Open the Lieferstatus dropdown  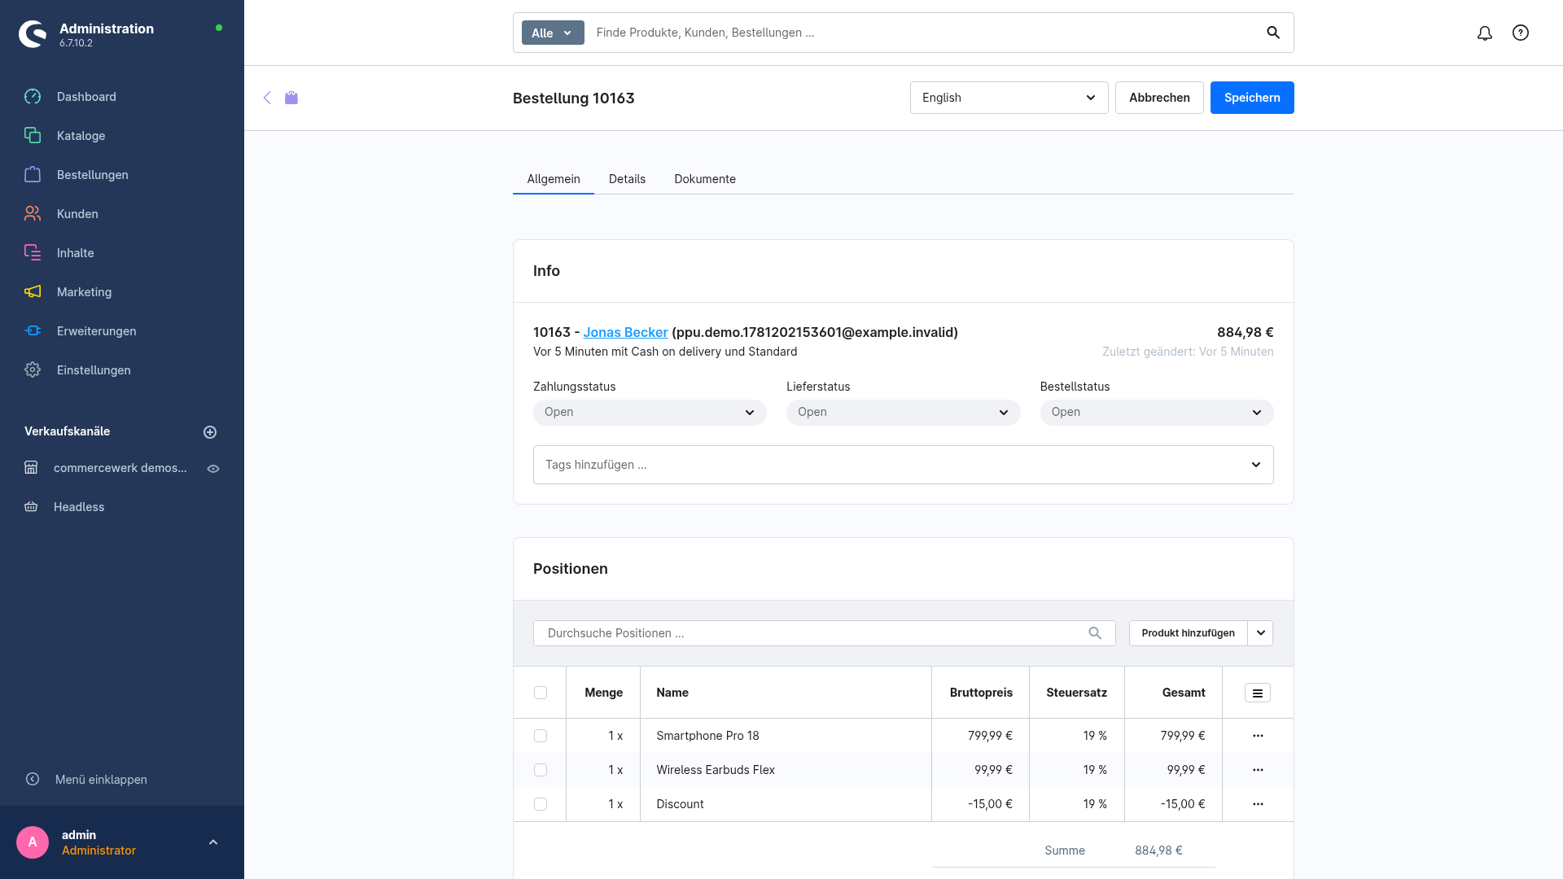click(903, 413)
